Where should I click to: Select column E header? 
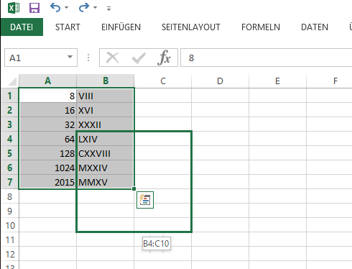(277, 81)
